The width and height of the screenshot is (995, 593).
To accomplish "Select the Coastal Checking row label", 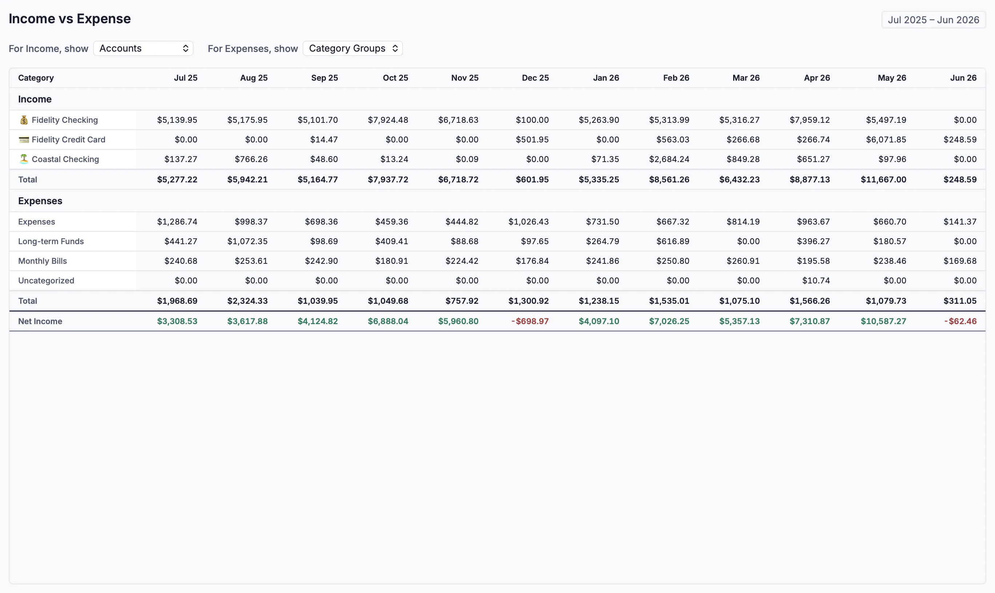I will click(x=65, y=159).
